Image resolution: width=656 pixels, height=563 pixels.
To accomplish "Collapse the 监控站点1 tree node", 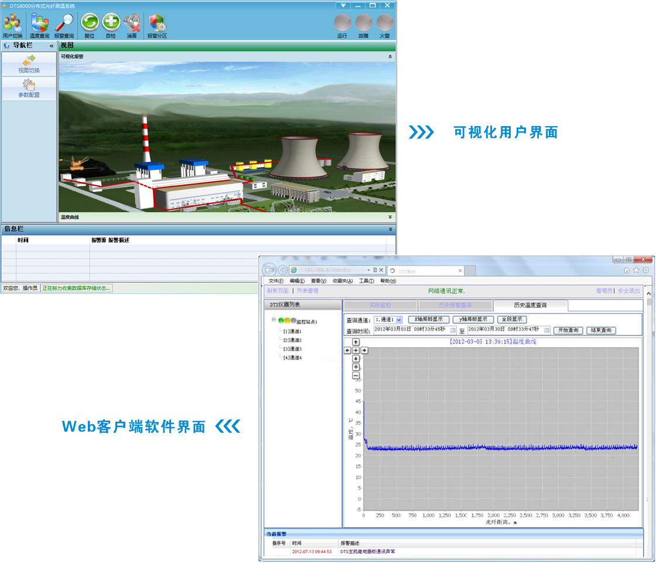I will [x=274, y=320].
